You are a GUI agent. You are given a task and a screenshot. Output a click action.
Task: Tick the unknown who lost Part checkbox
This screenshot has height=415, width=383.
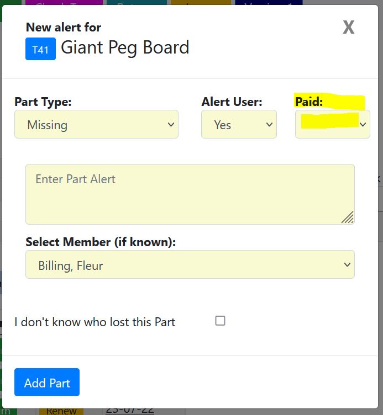pos(220,321)
